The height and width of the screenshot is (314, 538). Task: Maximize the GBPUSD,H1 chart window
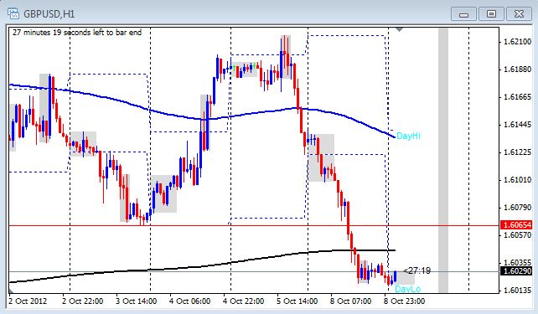(x=491, y=14)
